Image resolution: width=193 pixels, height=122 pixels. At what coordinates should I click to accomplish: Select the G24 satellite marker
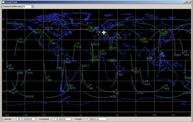tap(92, 44)
